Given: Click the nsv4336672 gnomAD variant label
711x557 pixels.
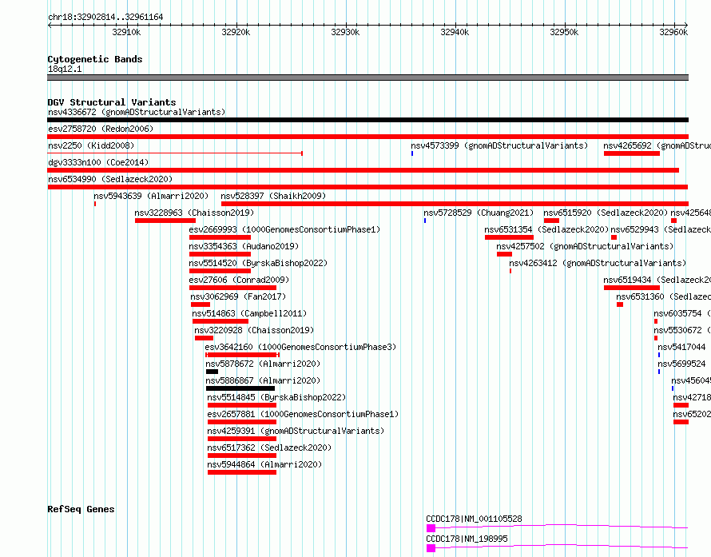Looking at the screenshot, I should 137,112.
